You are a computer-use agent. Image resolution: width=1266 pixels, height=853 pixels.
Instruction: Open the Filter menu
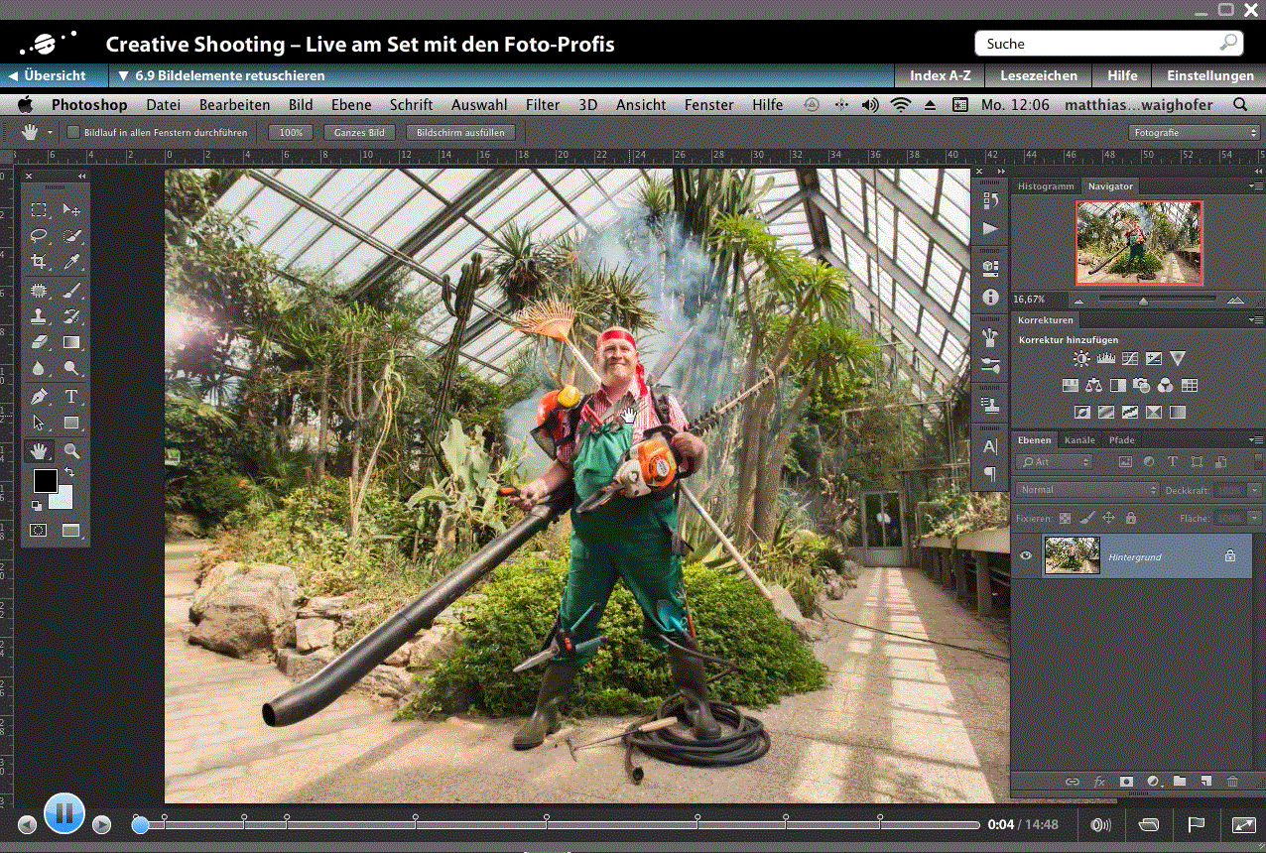click(543, 104)
